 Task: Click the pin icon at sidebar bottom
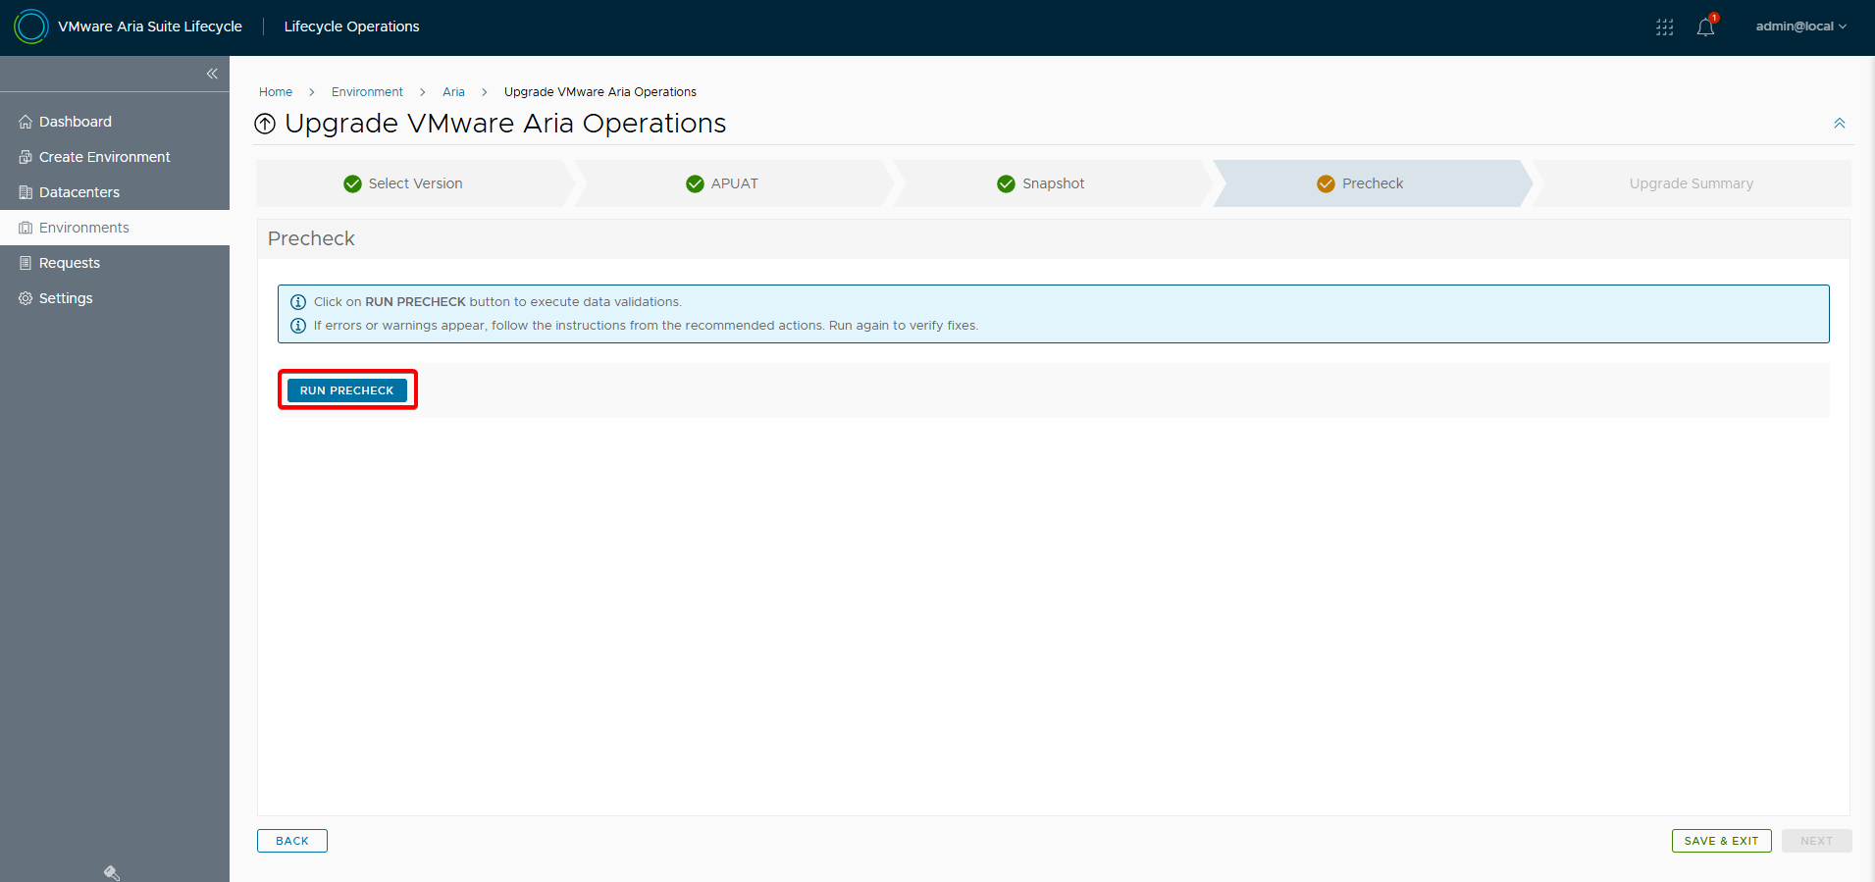pyautogui.click(x=112, y=872)
